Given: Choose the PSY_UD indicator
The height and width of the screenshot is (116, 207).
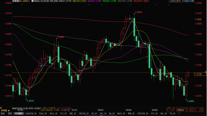Looking at the screenshot, I should tap(154, 113).
